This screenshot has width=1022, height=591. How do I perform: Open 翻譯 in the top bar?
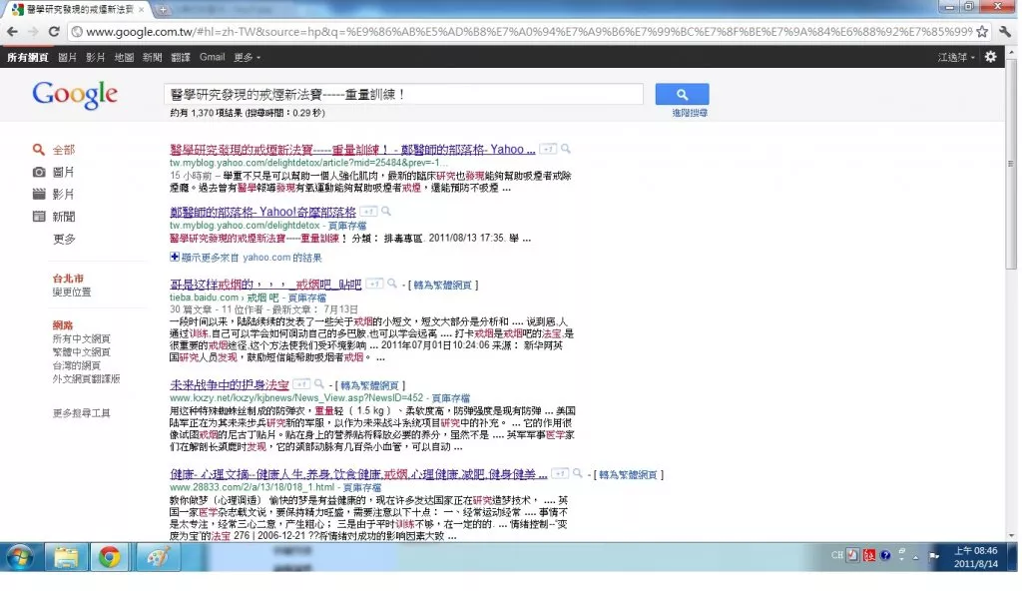tap(181, 58)
